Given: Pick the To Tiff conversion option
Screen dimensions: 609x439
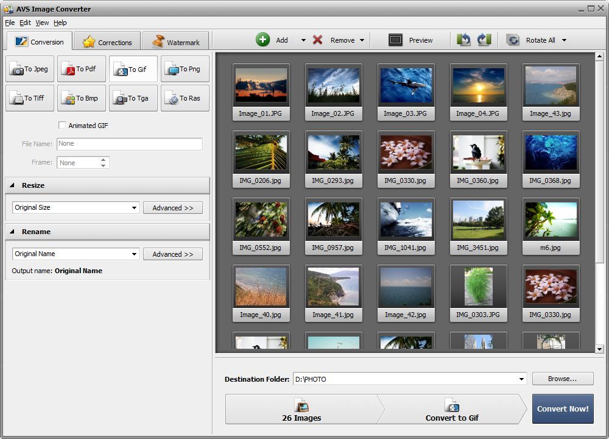Looking at the screenshot, I should pyautogui.click(x=29, y=98).
